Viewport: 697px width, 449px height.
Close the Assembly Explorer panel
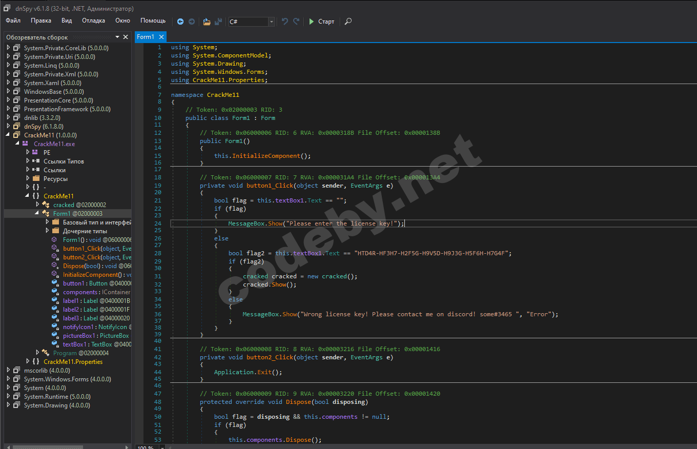[x=126, y=37]
